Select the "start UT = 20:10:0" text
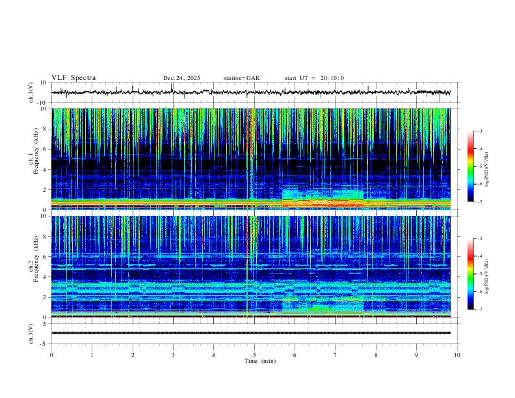Viewport: 515px width, 398px height. pyautogui.click(x=314, y=78)
